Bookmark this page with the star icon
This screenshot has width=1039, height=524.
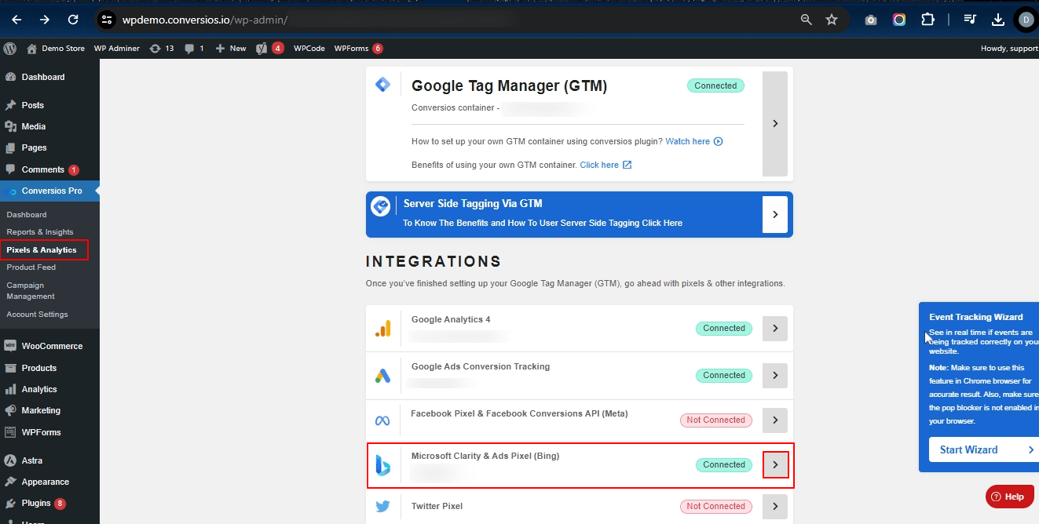pos(832,20)
